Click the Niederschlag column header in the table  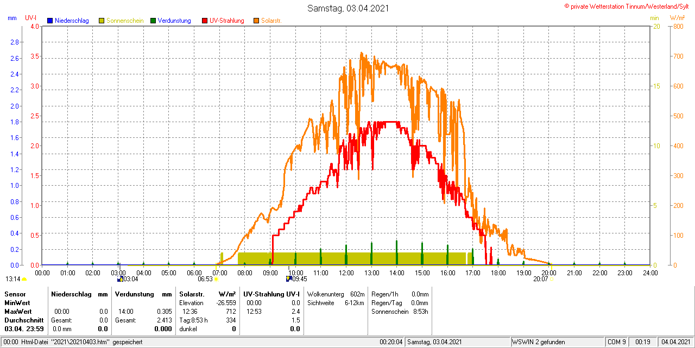pyautogui.click(x=72, y=294)
